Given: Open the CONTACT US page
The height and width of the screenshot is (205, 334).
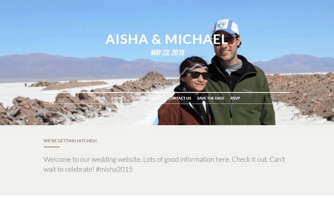Looking at the screenshot, I should tap(180, 98).
